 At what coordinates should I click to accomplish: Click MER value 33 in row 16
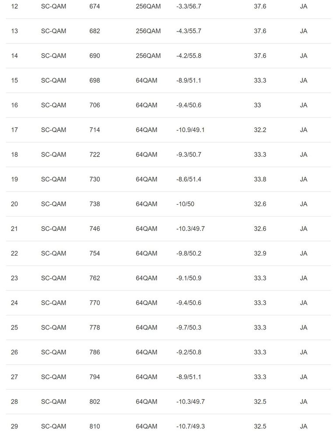pyautogui.click(x=257, y=105)
